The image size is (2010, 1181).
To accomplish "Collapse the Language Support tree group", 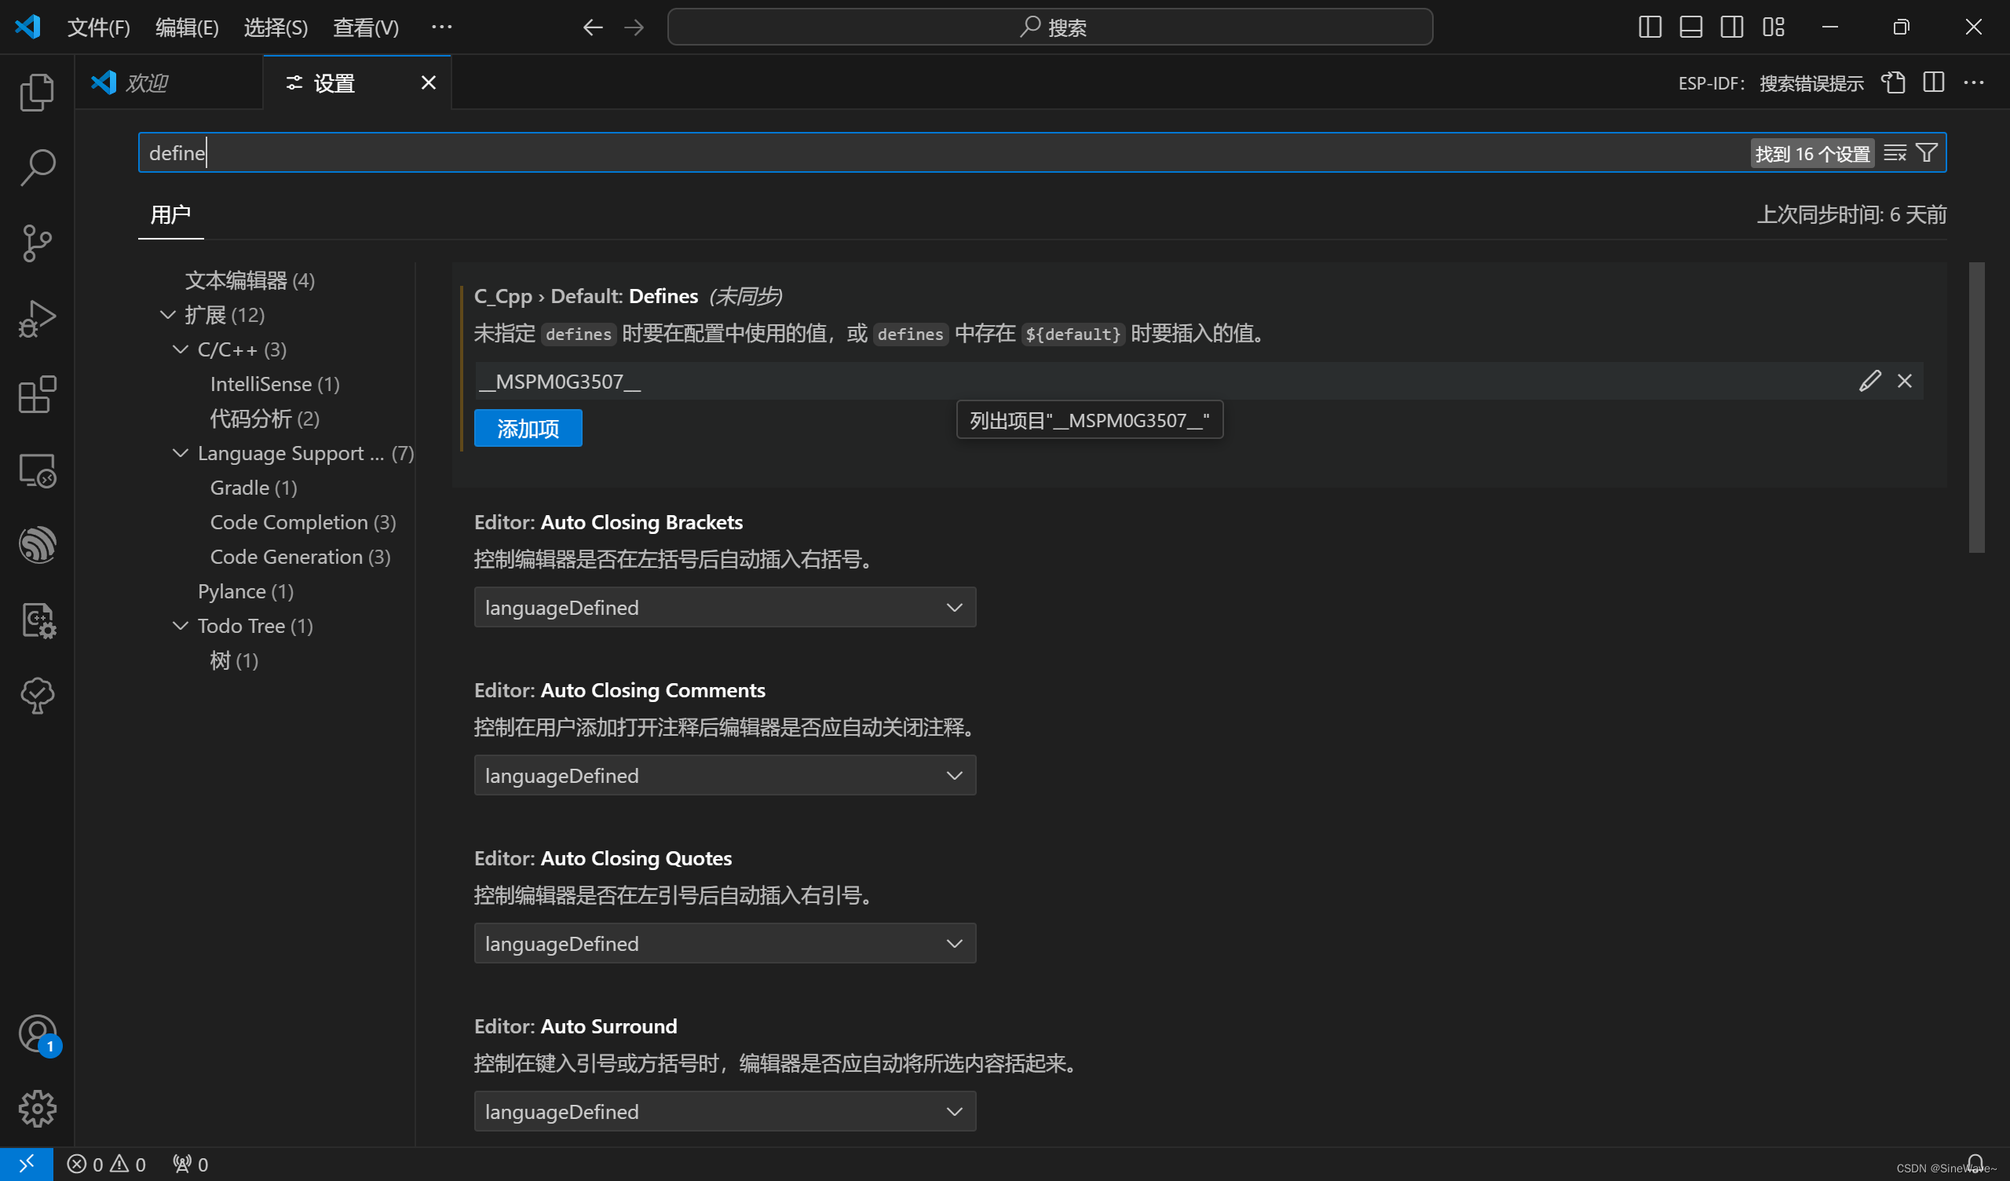I will (x=181, y=453).
